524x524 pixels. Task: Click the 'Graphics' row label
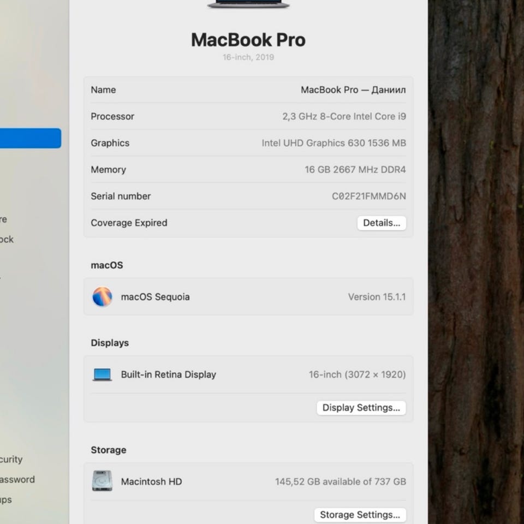click(x=110, y=143)
